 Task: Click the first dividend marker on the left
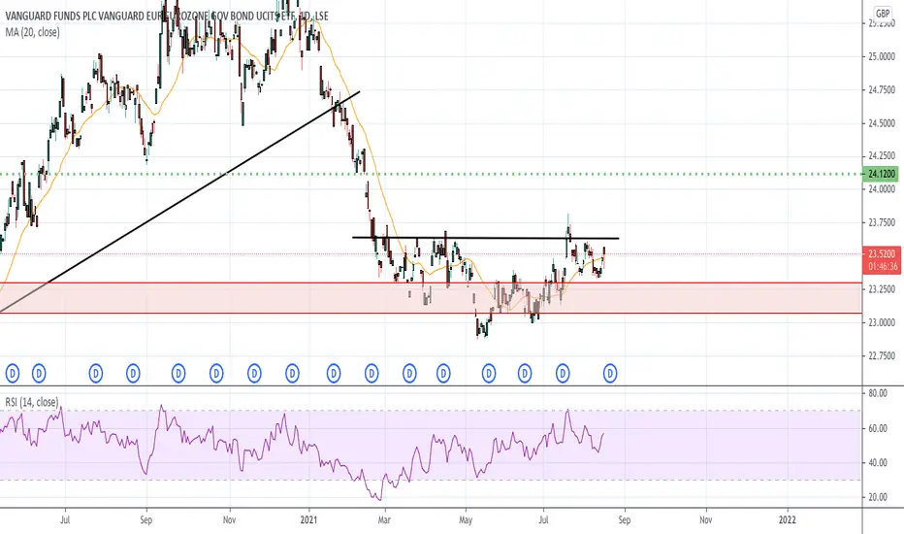[x=12, y=374]
